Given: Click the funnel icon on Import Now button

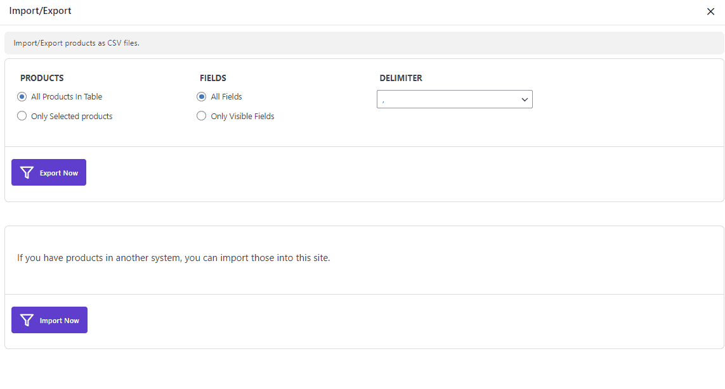Looking at the screenshot, I should [x=26, y=320].
